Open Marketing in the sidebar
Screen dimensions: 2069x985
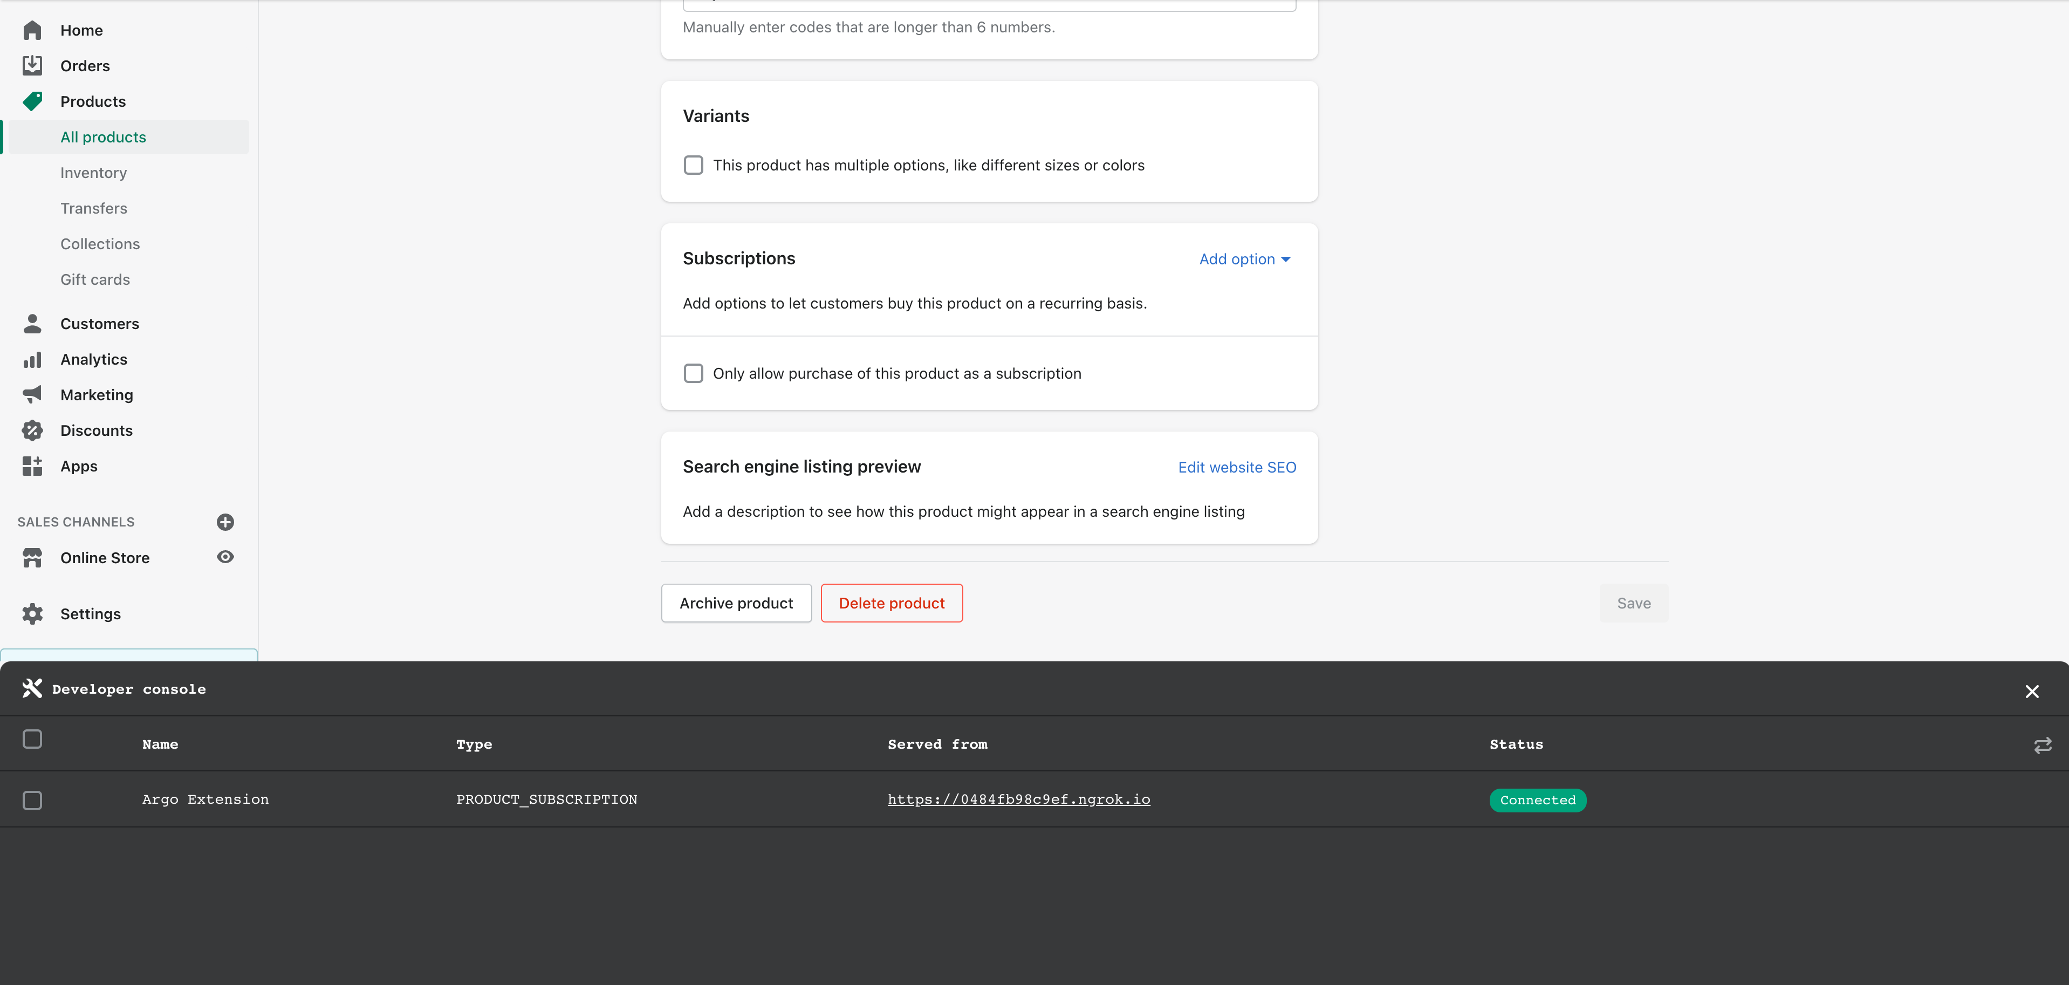97,394
